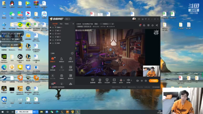
Task: Add 多媒体 multimedia source
Action: pyautogui.click(x=114, y=81)
